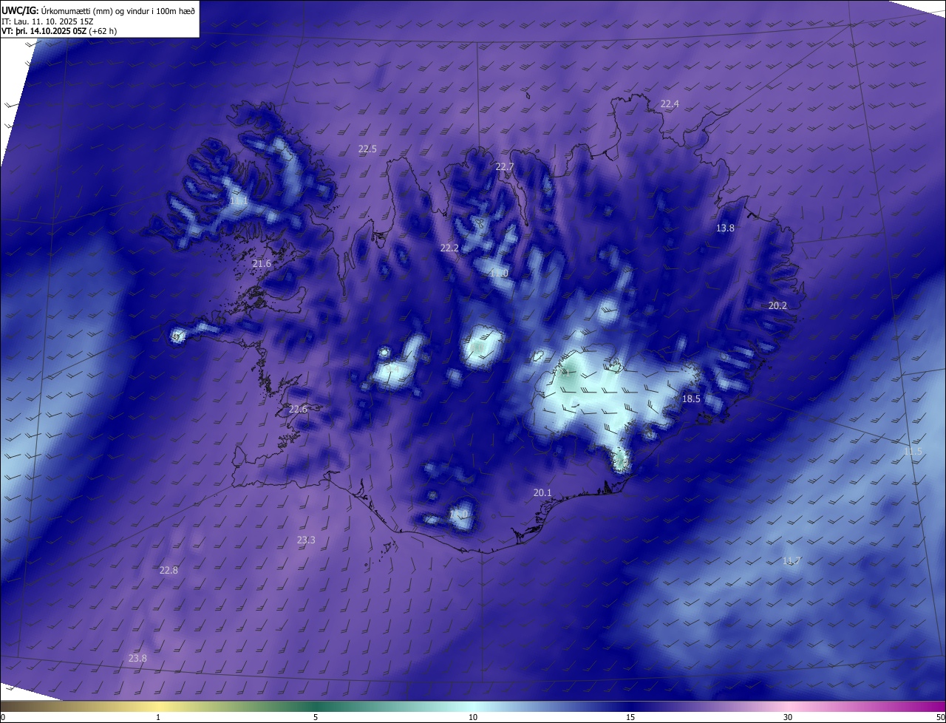Click the 11.0 value nearest the 22.2 label
The height and width of the screenshot is (723, 946).
click(499, 274)
